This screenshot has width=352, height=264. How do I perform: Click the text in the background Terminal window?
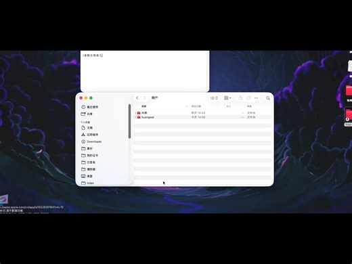click(93, 56)
